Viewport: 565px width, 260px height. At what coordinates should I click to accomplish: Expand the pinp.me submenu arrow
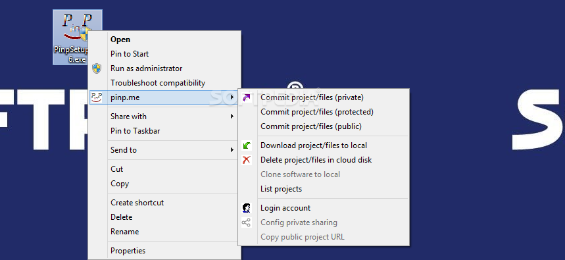pos(232,97)
